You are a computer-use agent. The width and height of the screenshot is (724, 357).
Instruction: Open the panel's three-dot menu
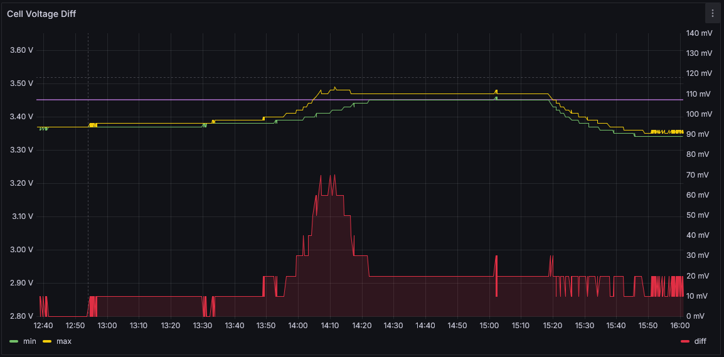point(712,13)
